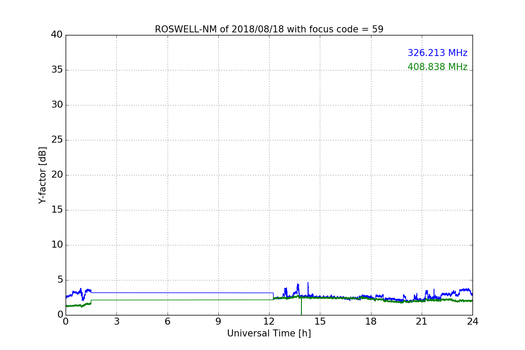Click the x-axis tick label 3
This screenshot has width=525, height=350.
click(x=116, y=321)
